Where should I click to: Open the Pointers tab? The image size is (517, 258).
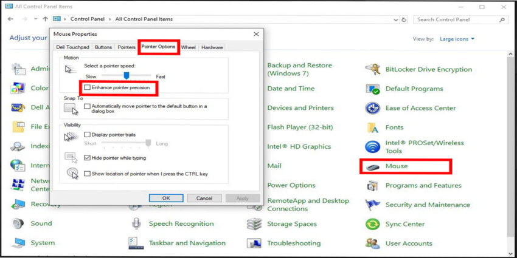[x=127, y=47]
